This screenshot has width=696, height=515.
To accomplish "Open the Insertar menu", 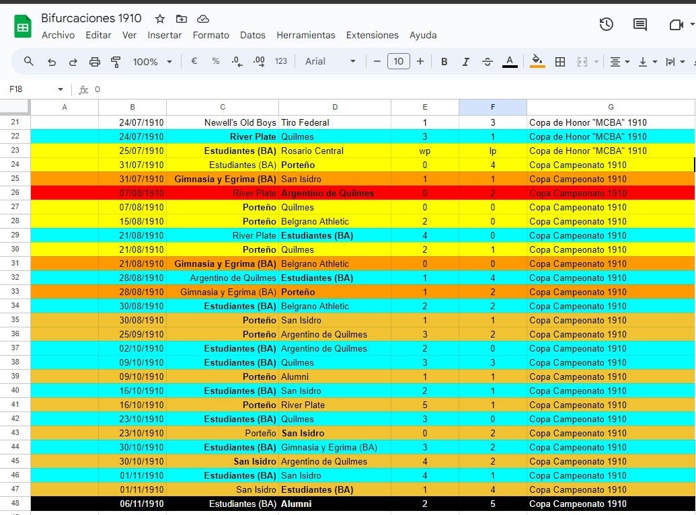I will coord(165,35).
